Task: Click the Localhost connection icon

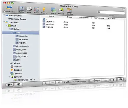Action: tap(7, 22)
